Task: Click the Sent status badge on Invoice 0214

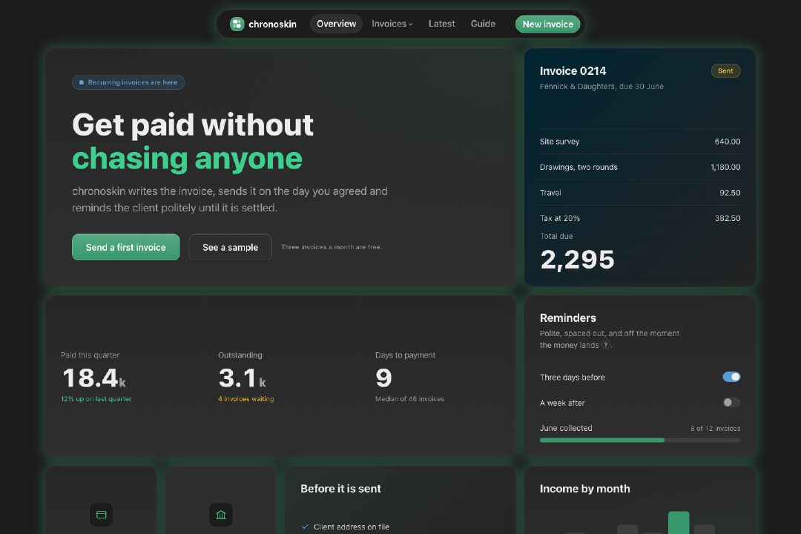Action: click(x=725, y=71)
